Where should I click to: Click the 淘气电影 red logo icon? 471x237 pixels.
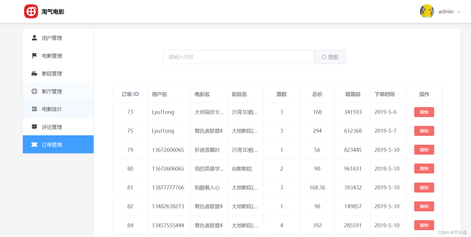click(31, 11)
